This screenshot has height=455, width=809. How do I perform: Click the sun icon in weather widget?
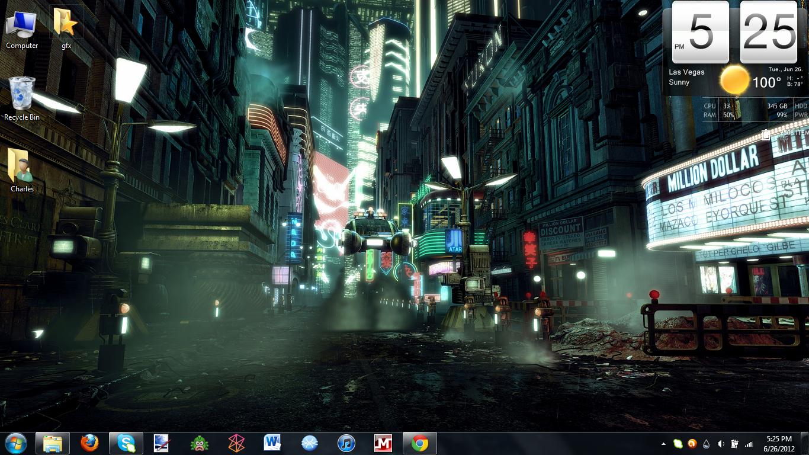(x=735, y=81)
